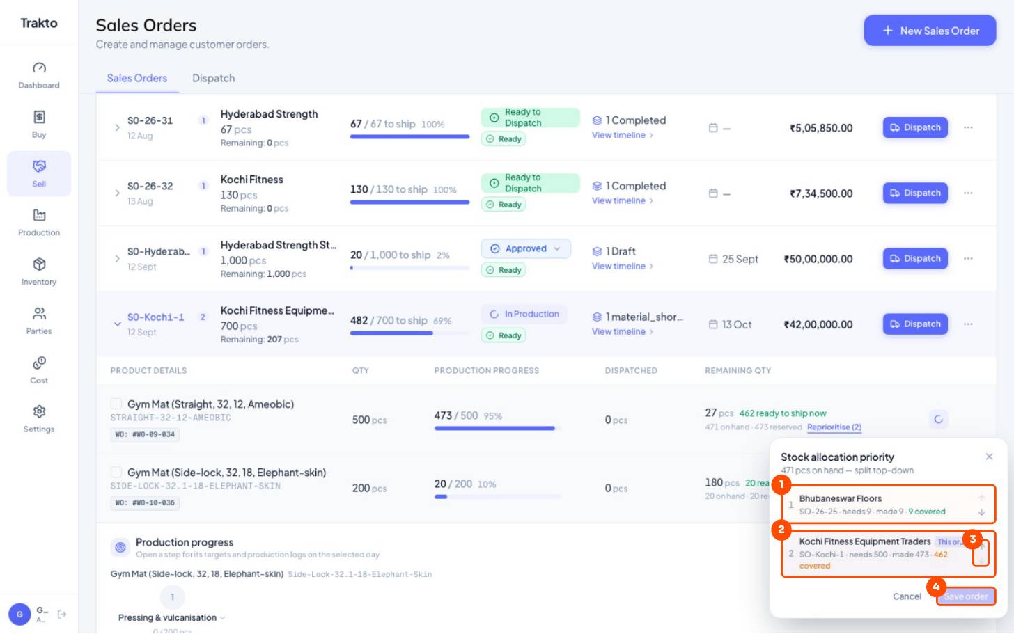Dispatch the SO-Kochi-1 order
Viewport: 1014px width, 634px height.
click(x=915, y=324)
